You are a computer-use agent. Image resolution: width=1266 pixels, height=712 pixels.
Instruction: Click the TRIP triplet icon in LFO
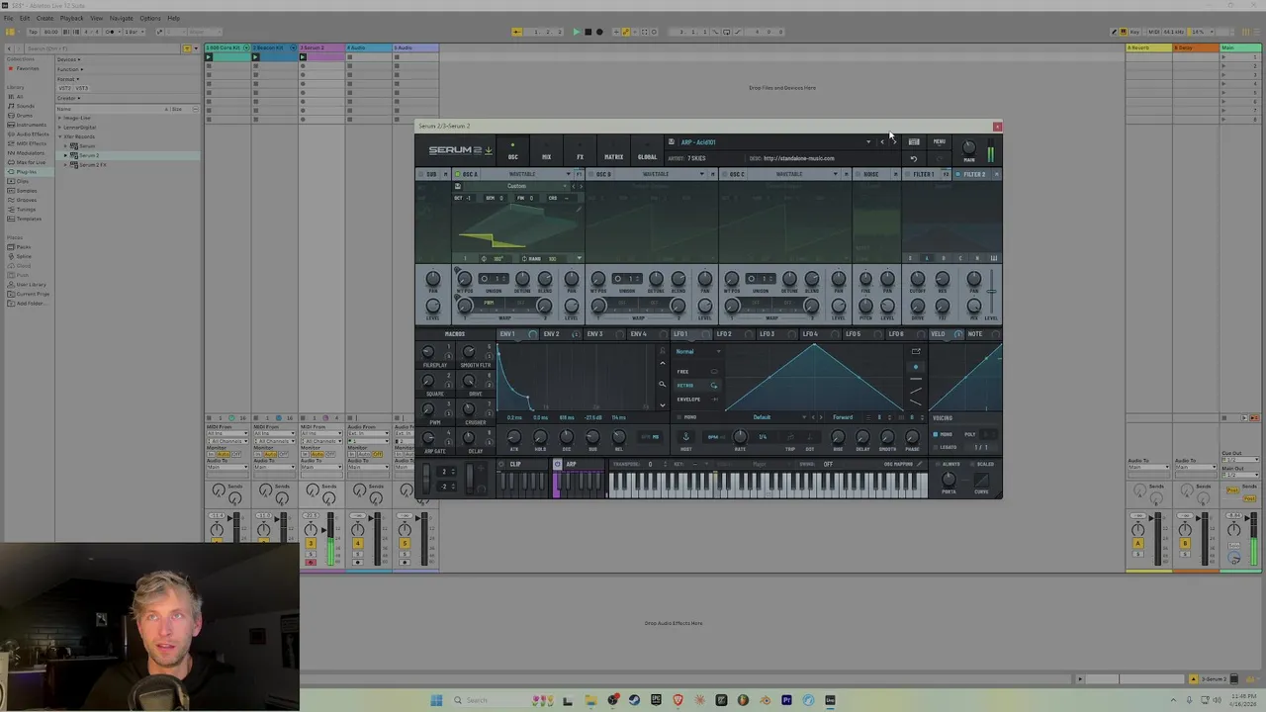click(x=790, y=436)
